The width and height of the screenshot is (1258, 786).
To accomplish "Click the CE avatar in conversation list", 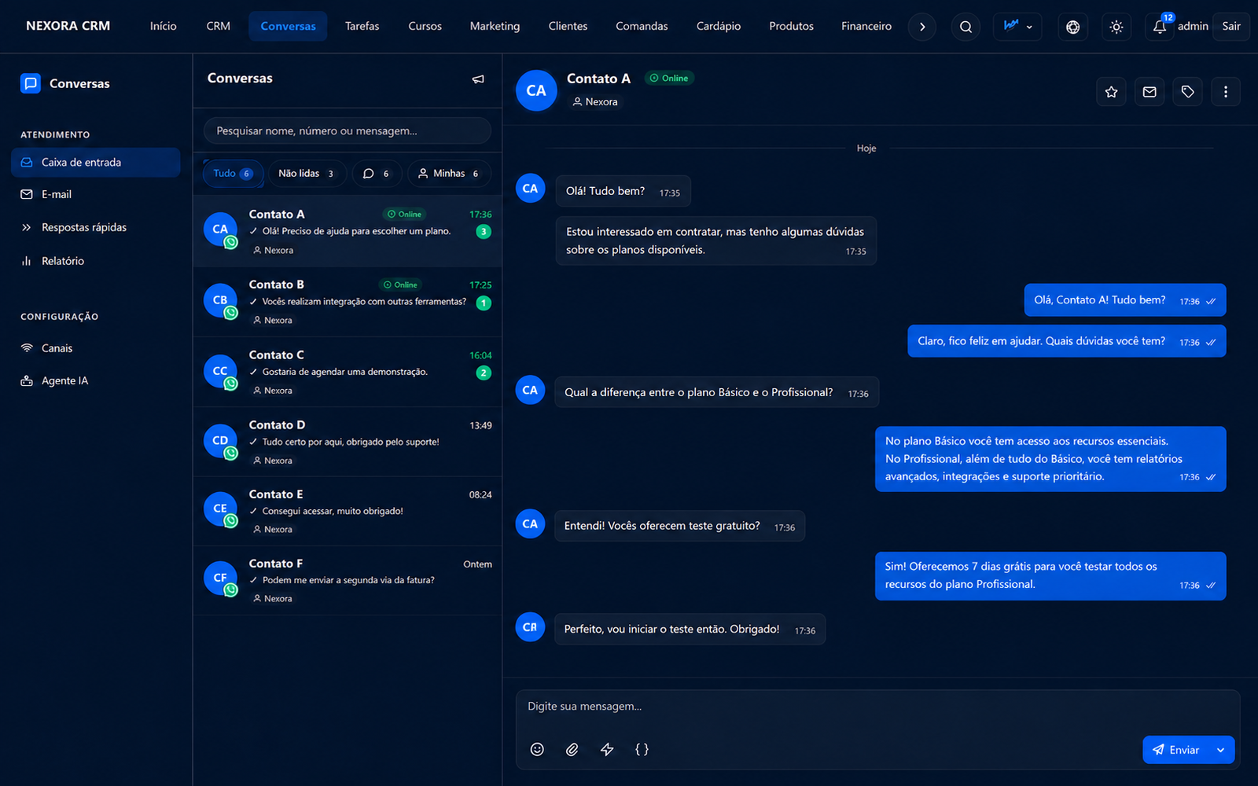I will (220, 509).
